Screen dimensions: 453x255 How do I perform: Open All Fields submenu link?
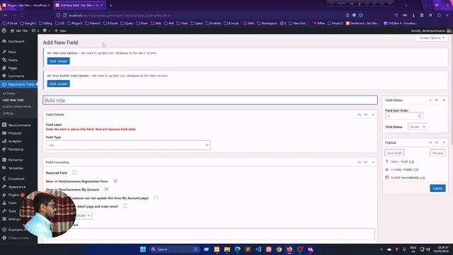pyautogui.click(x=8, y=93)
